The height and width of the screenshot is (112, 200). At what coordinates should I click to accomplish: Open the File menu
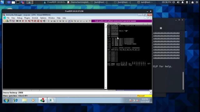tap(8, 18)
